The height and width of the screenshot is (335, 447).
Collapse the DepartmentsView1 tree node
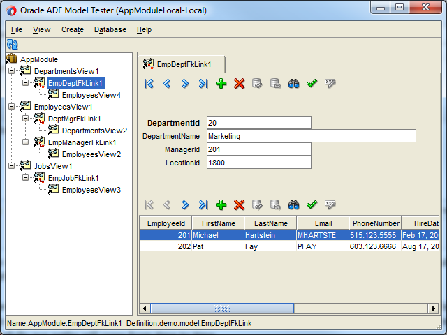(11, 70)
